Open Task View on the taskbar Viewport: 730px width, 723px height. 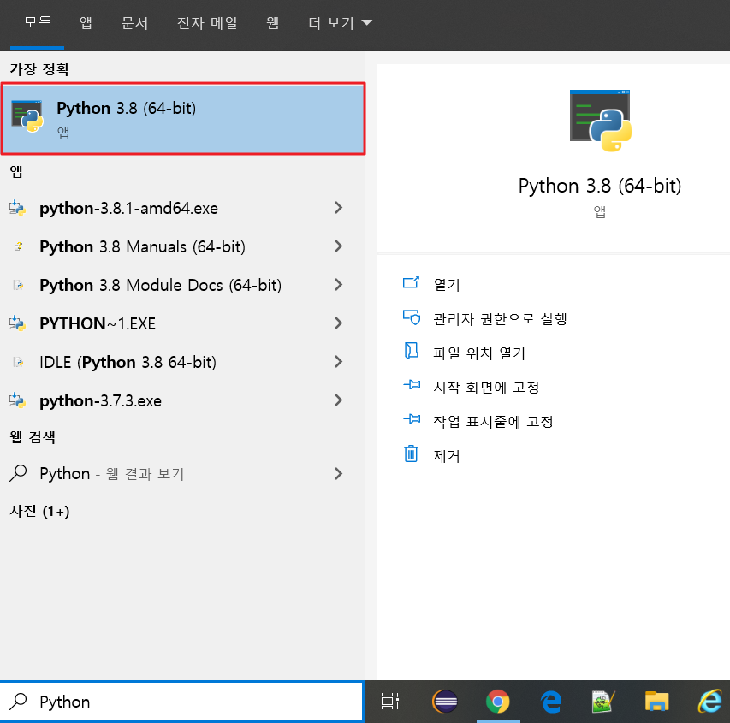pyautogui.click(x=390, y=701)
